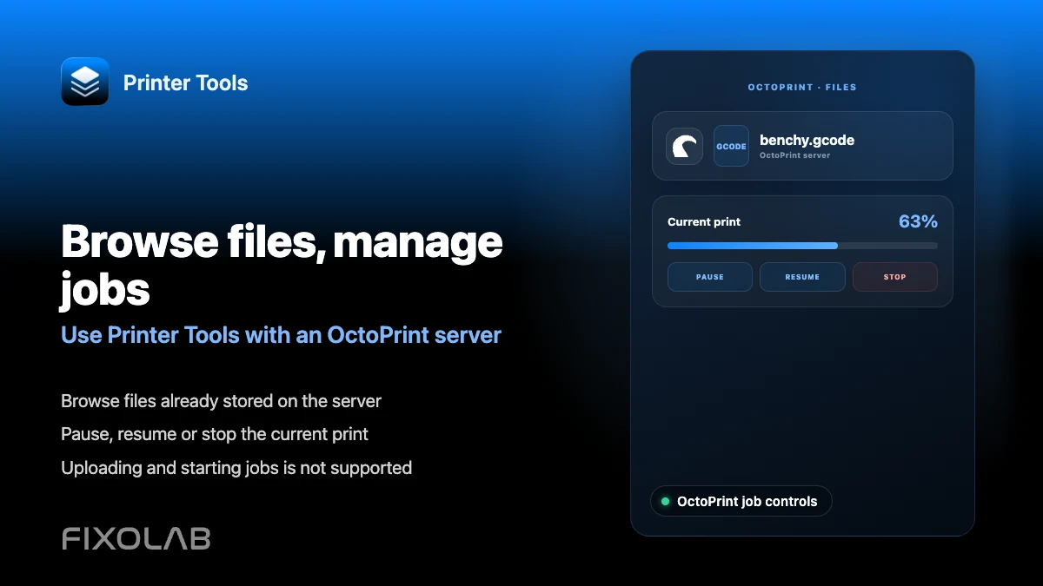
Task: Click the GCODE file type badge
Action: click(x=731, y=146)
